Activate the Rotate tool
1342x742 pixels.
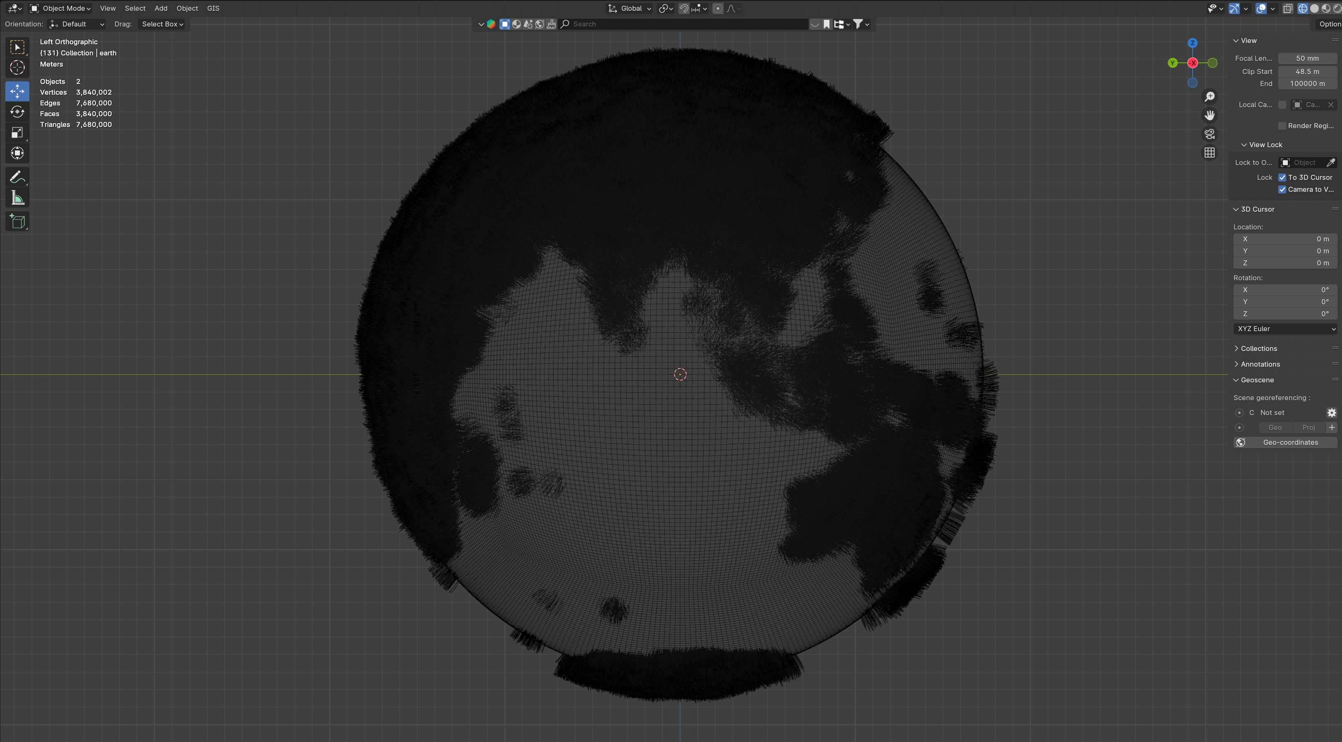[17, 112]
